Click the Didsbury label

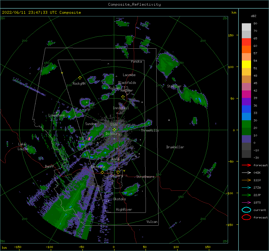[113, 134]
